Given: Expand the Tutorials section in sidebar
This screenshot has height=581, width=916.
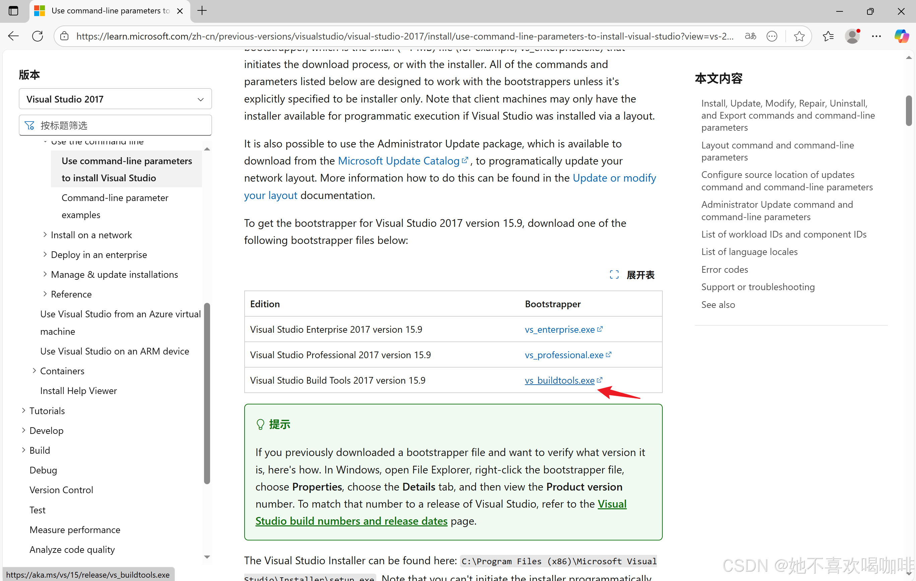Looking at the screenshot, I should point(23,410).
